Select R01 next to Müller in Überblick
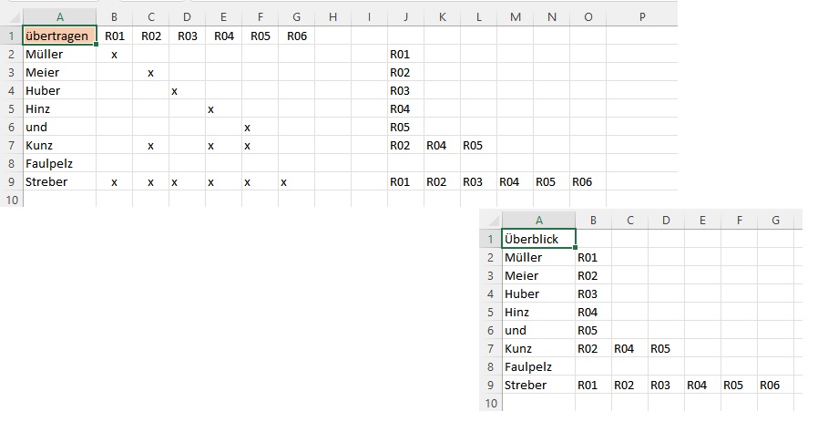828x422 pixels. tap(594, 257)
